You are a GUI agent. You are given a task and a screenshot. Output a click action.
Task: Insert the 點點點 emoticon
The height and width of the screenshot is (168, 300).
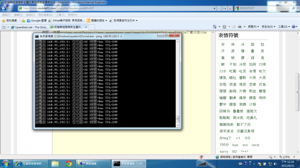tap(225, 118)
